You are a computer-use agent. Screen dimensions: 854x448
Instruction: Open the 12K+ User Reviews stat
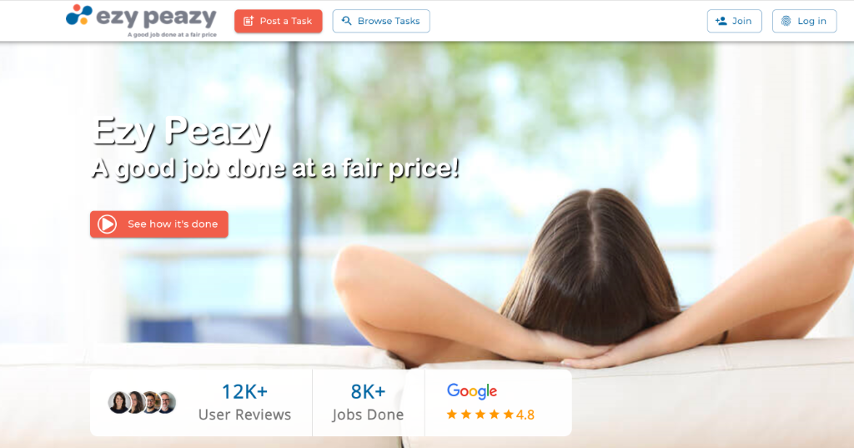point(244,402)
